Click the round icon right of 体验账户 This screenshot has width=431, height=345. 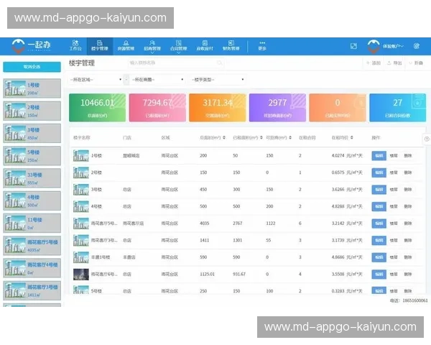[417, 46]
